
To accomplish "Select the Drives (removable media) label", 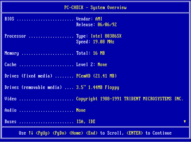I will click(33, 87).
